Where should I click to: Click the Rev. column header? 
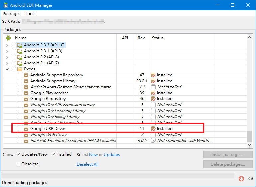(141, 38)
